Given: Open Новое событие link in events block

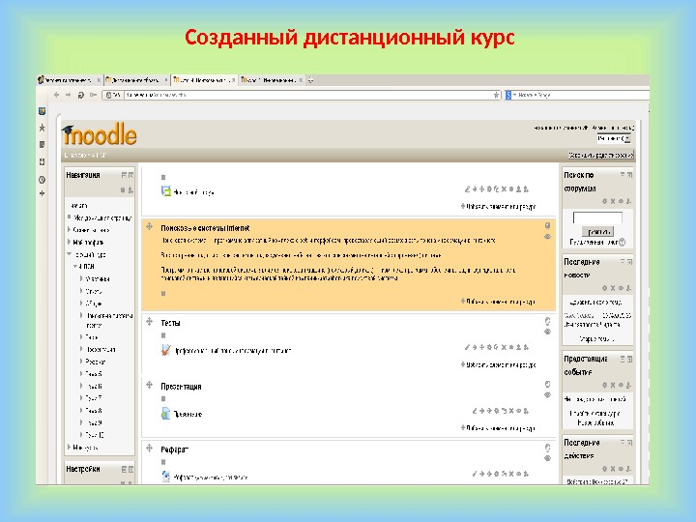Looking at the screenshot, I should coord(595,423).
